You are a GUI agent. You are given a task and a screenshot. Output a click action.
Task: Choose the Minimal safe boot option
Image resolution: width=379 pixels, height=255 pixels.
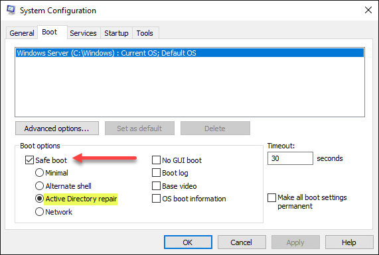coord(39,173)
